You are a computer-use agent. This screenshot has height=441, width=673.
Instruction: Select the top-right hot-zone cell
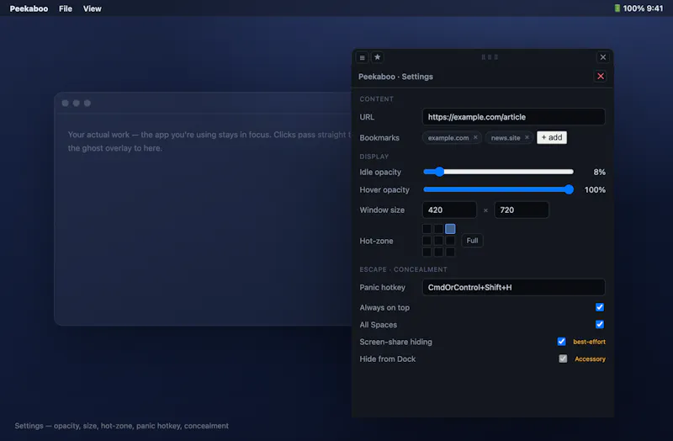click(x=450, y=229)
